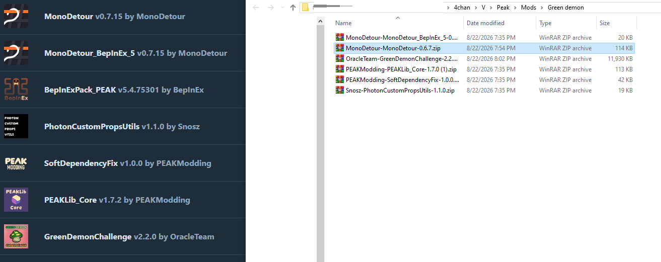Go back in File Explorer
This screenshot has height=262, width=661.
(256, 8)
